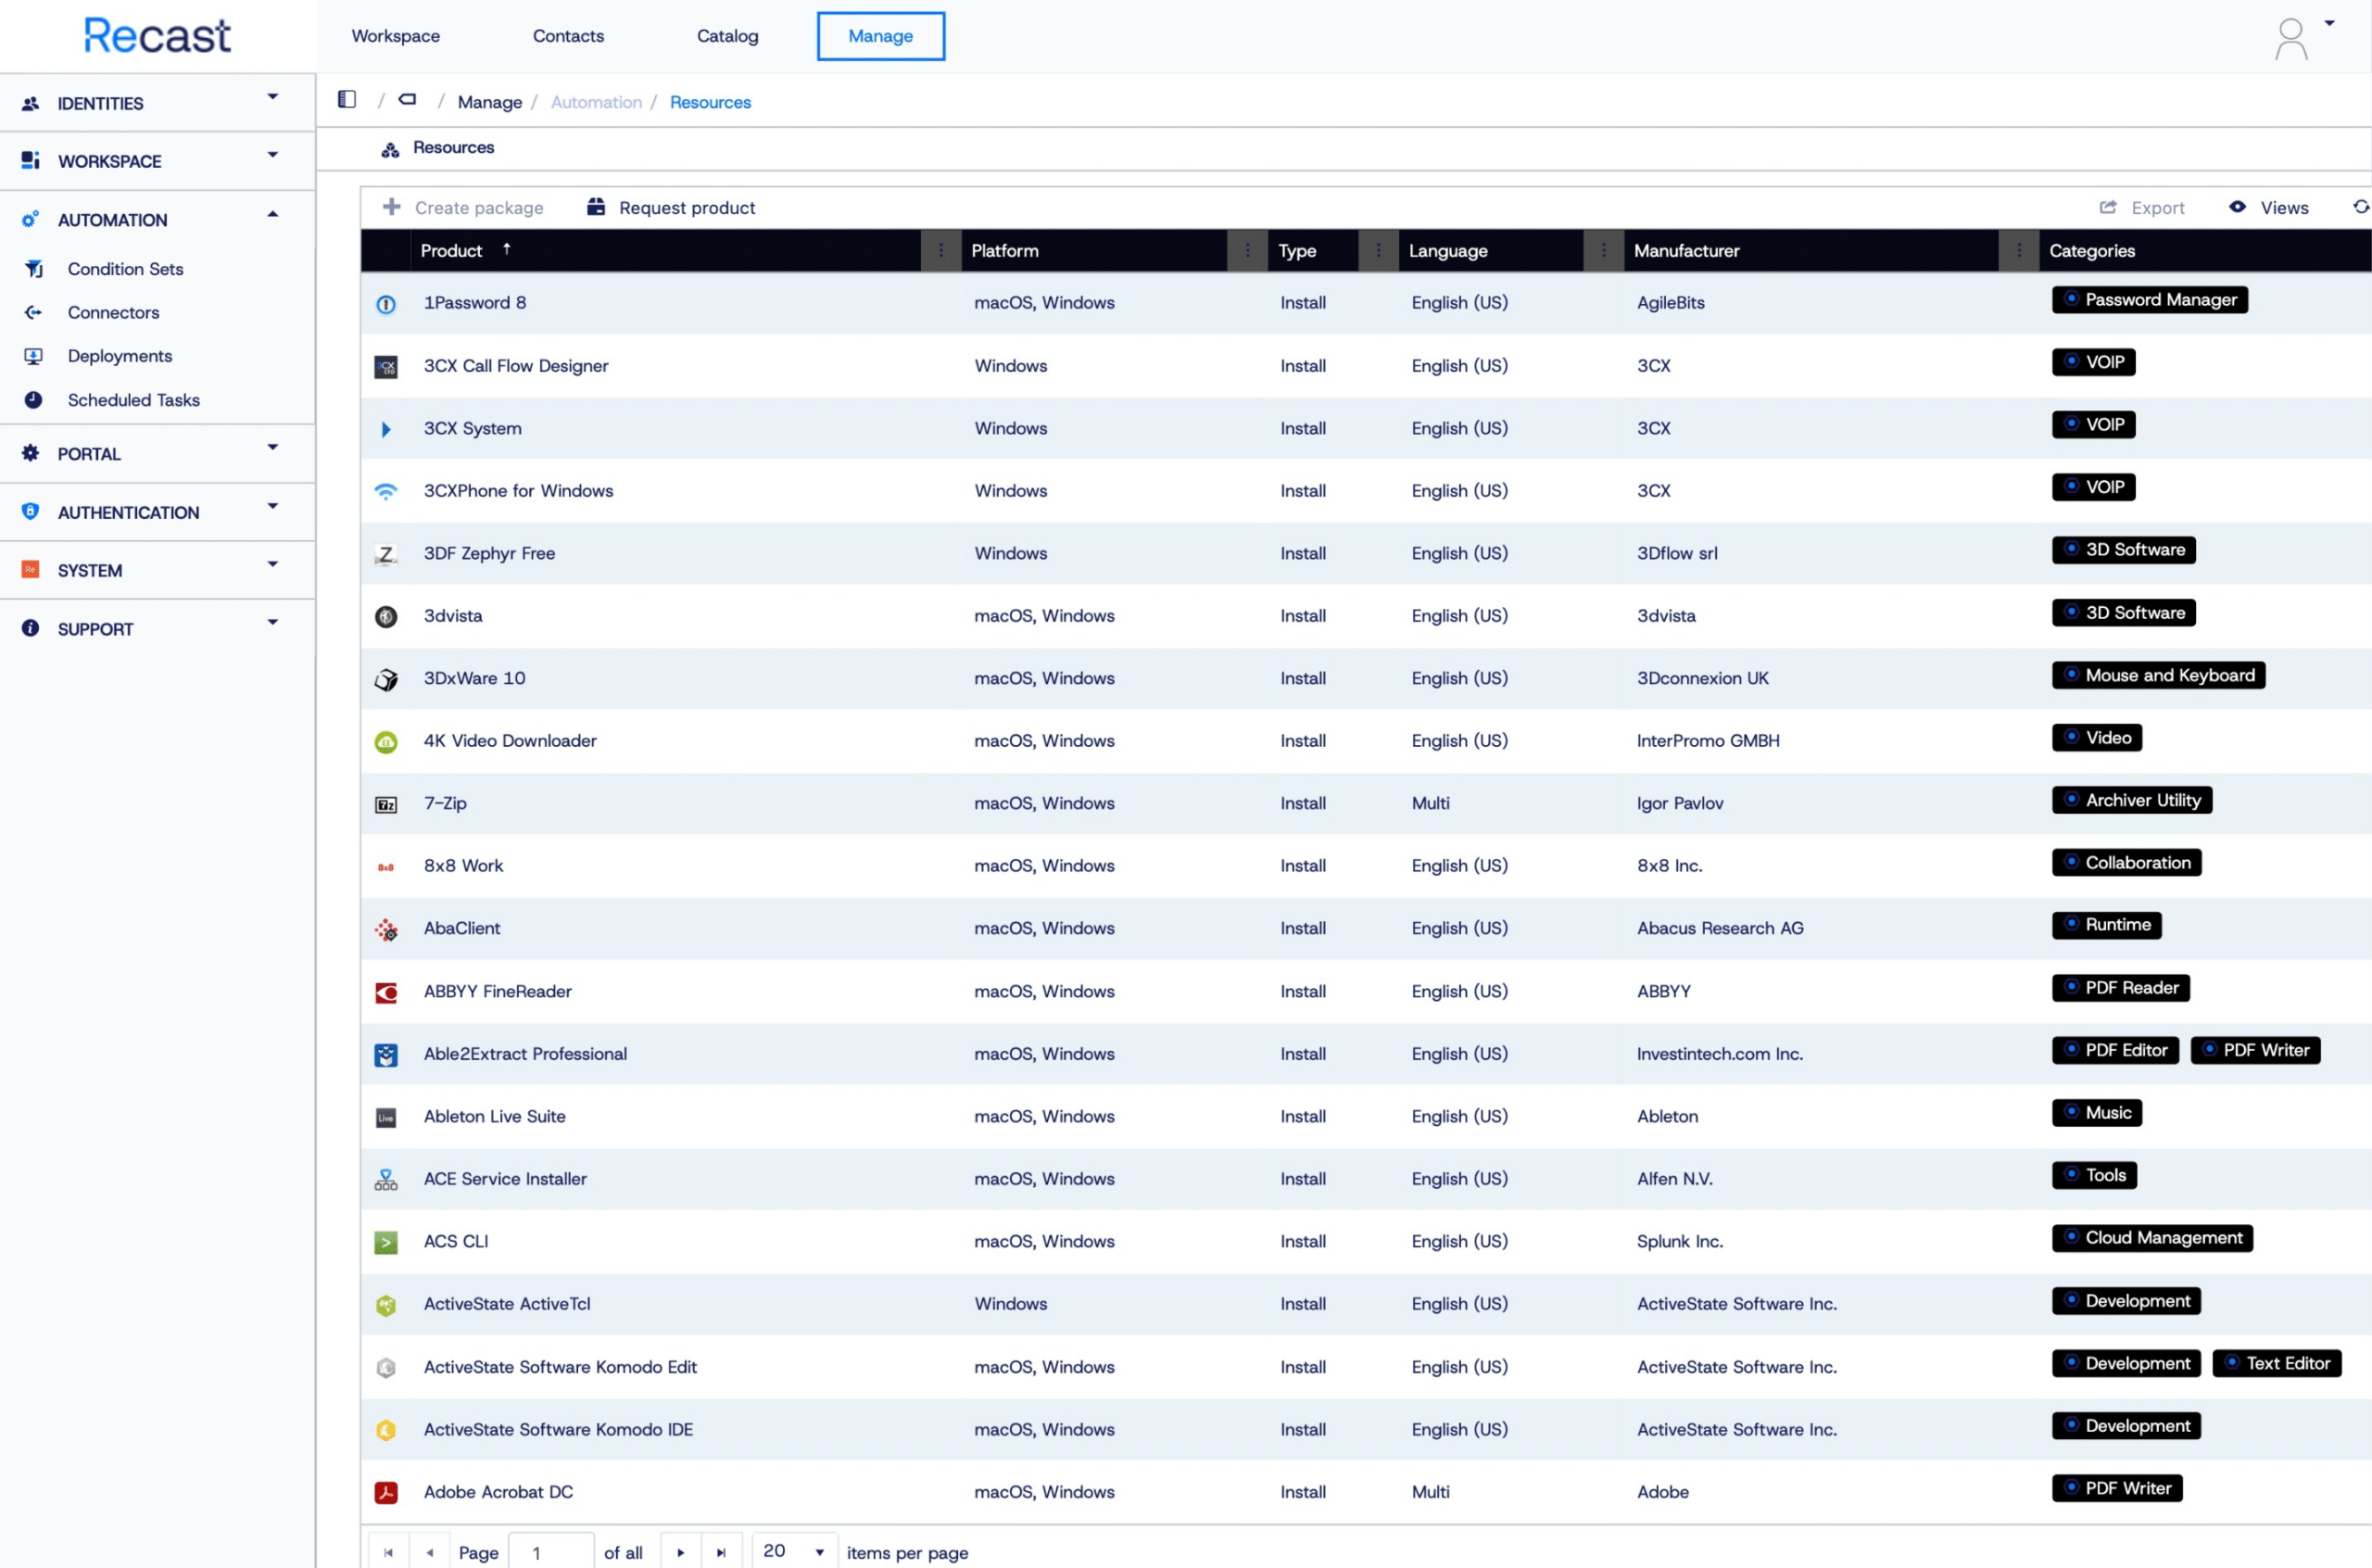Click the 4K Video Downloader icon

coord(385,742)
